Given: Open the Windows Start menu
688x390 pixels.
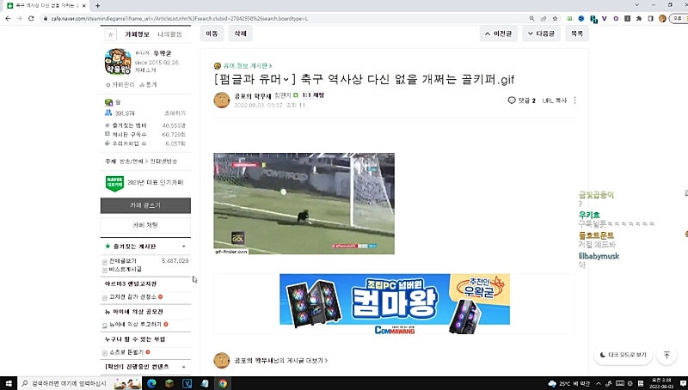Looking at the screenshot, I should (9, 383).
